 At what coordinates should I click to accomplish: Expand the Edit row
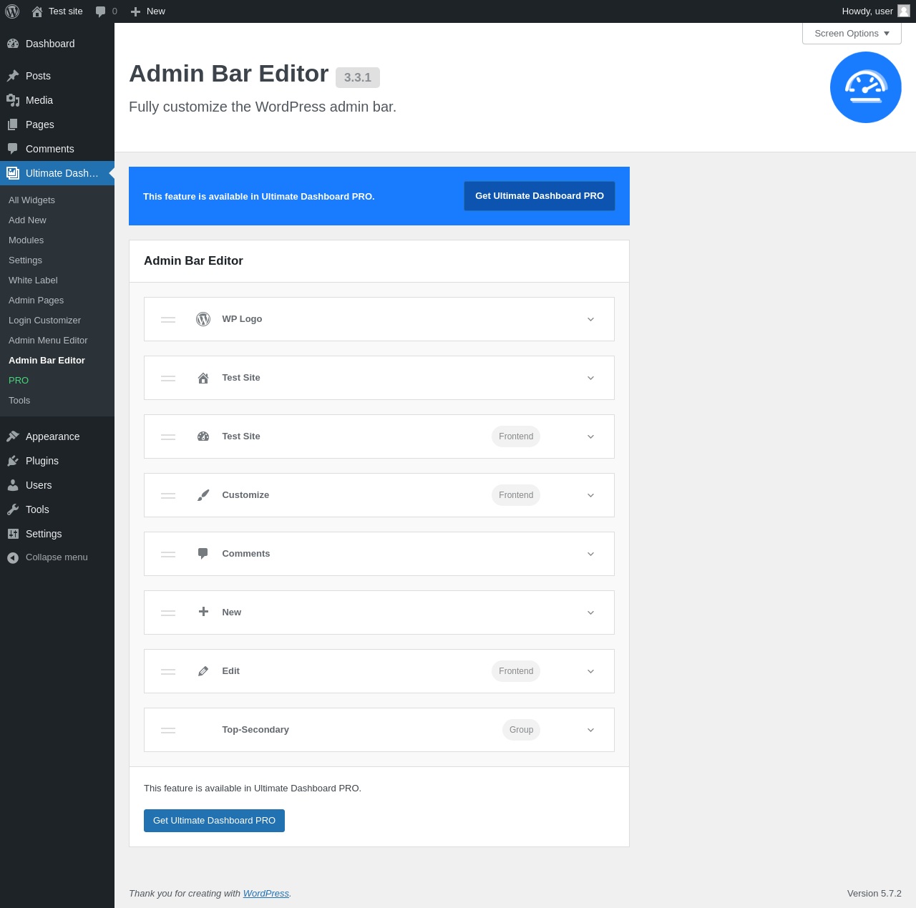pyautogui.click(x=591, y=671)
